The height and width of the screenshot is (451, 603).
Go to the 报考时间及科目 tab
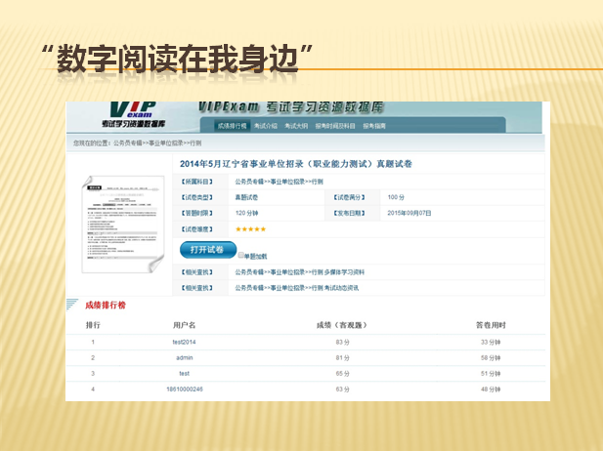(x=335, y=126)
